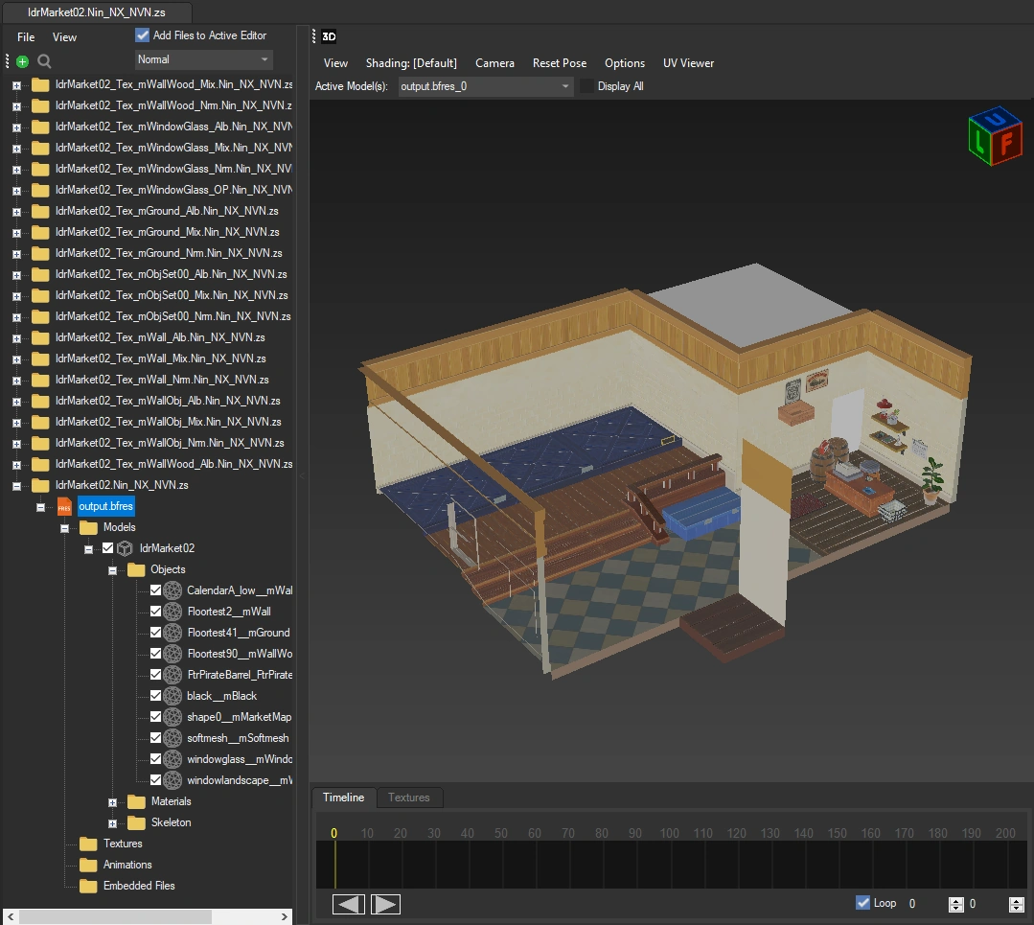Click the search magnifier icon

44,61
